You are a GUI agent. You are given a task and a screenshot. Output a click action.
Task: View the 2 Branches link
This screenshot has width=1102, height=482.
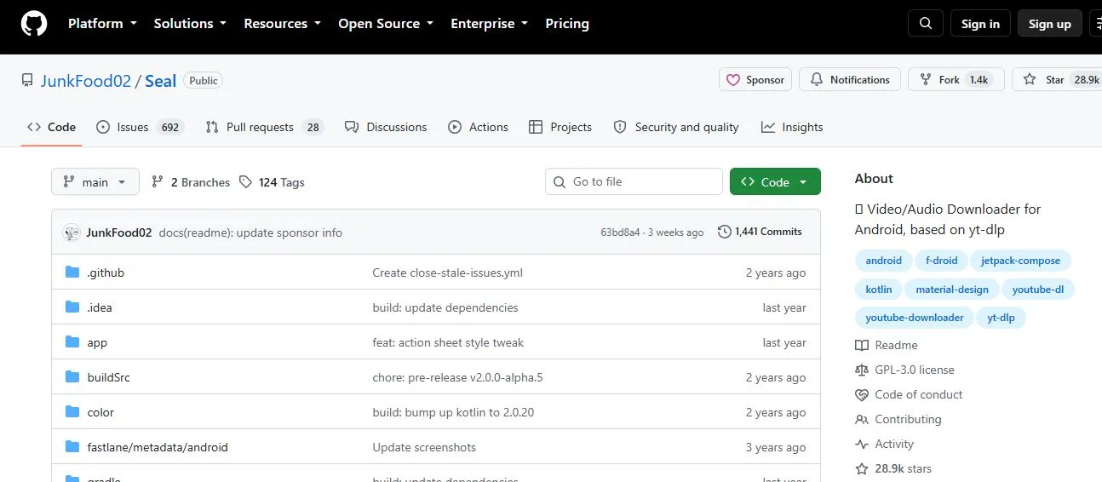tap(191, 182)
